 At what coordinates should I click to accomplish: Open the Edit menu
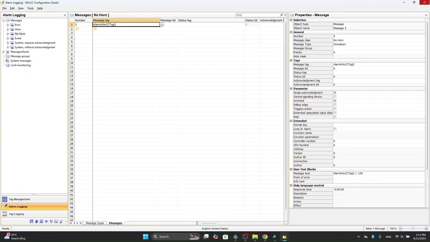coord(12,8)
